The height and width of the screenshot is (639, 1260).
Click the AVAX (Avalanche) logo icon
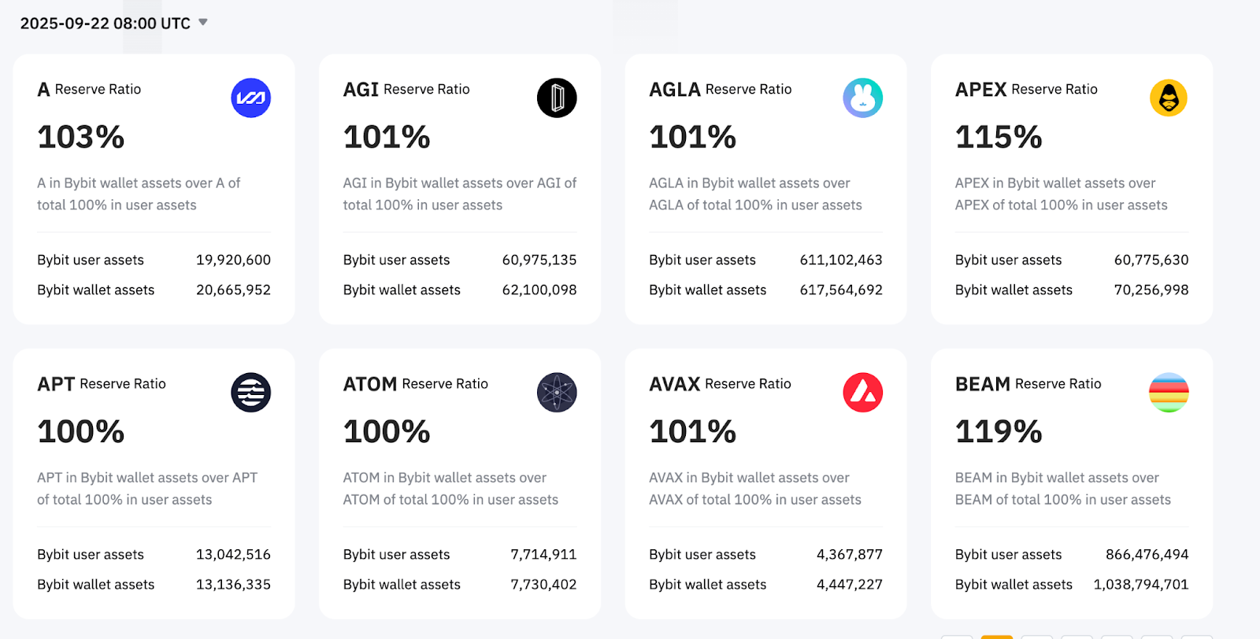pos(862,392)
